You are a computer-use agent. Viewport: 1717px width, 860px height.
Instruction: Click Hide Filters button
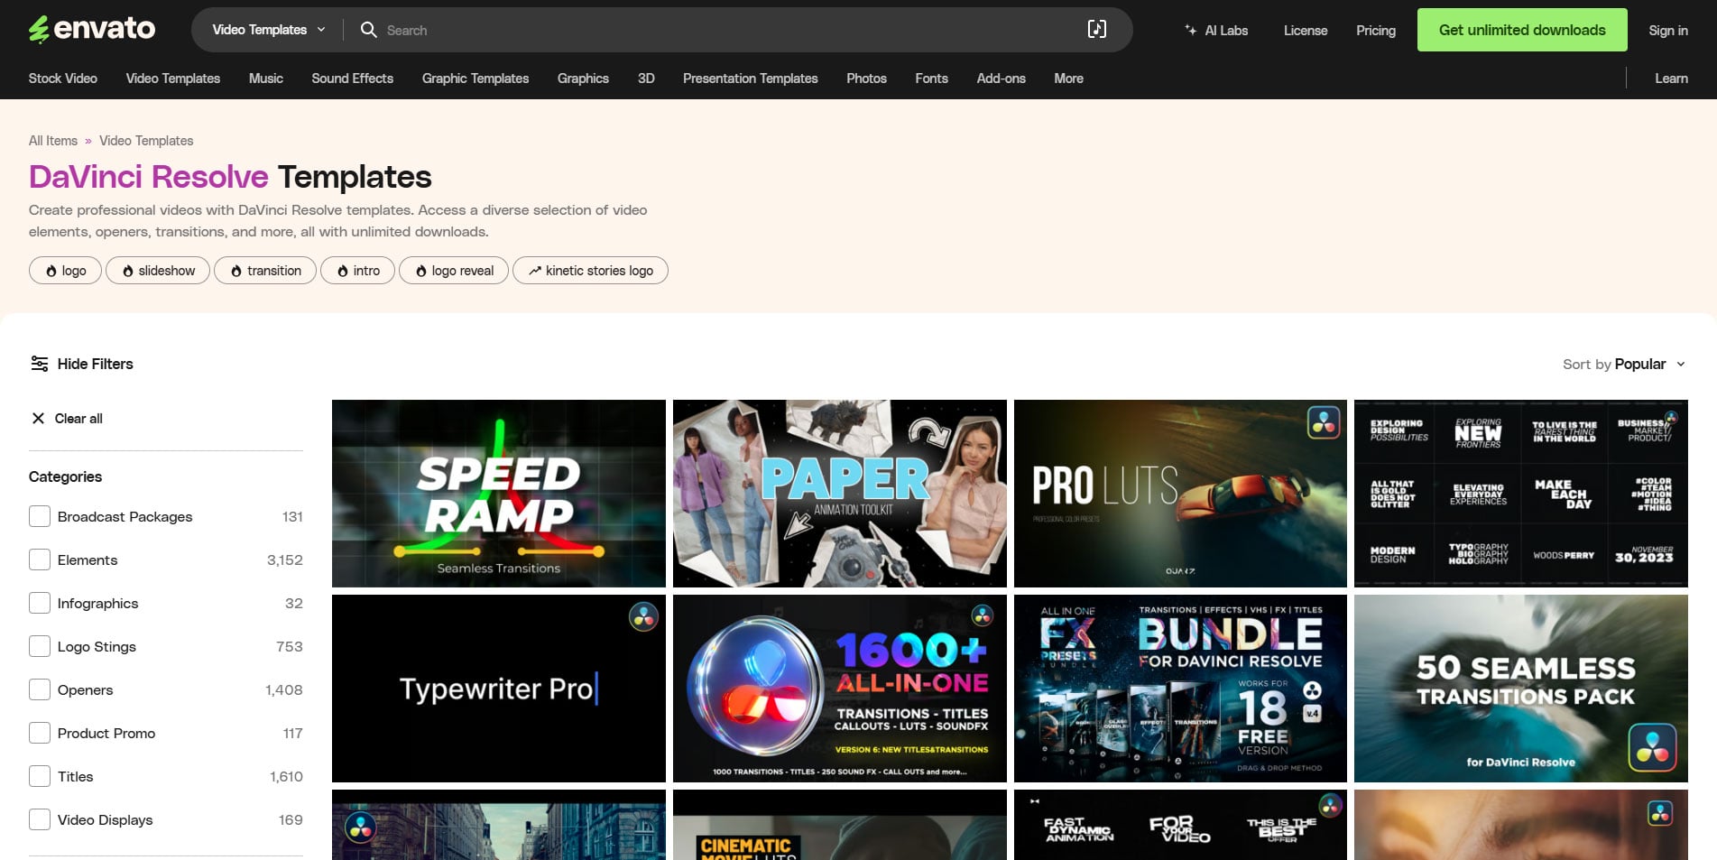(x=81, y=364)
